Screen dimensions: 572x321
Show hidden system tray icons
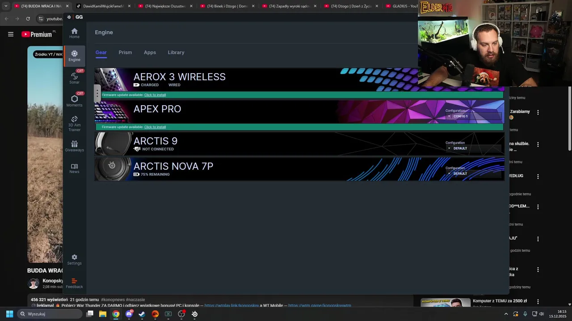(506, 314)
